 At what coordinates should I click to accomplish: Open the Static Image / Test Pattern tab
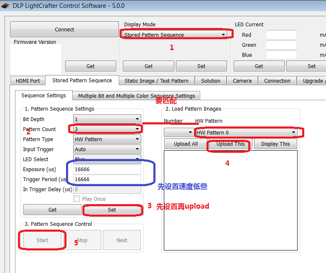coord(157,81)
